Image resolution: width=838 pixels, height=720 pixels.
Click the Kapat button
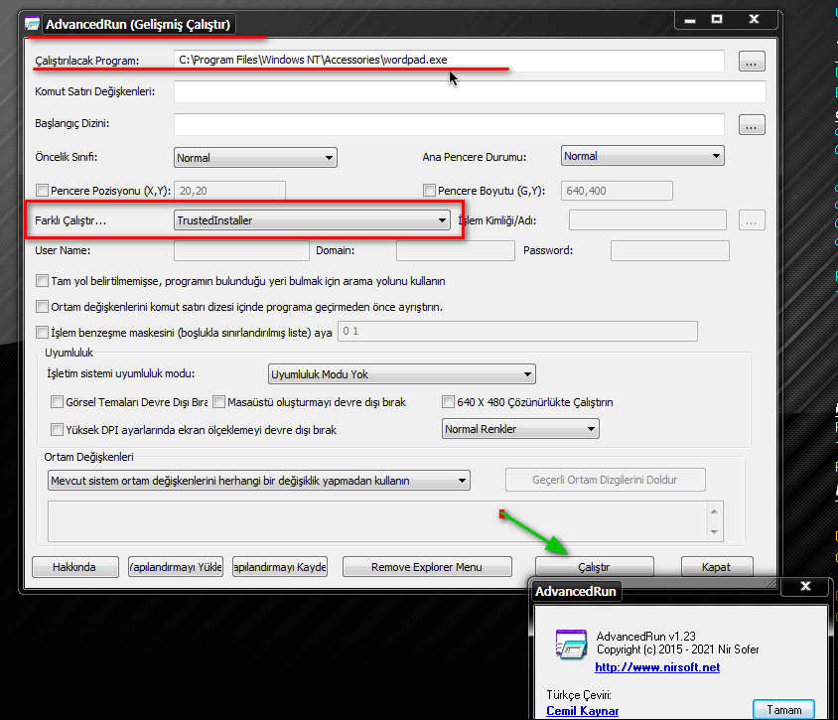coord(717,567)
